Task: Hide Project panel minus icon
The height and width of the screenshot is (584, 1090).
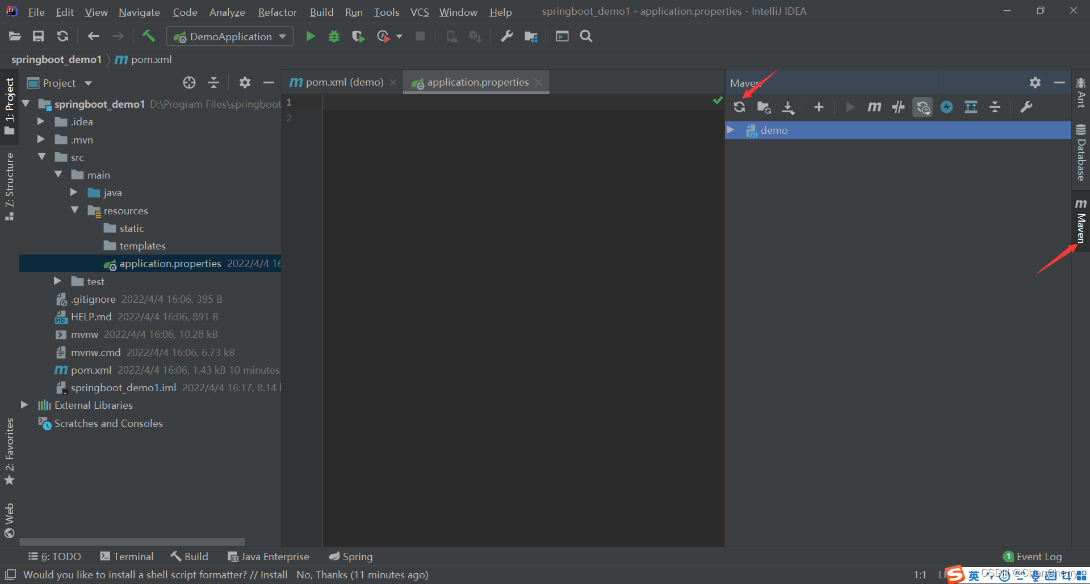Action: click(269, 83)
